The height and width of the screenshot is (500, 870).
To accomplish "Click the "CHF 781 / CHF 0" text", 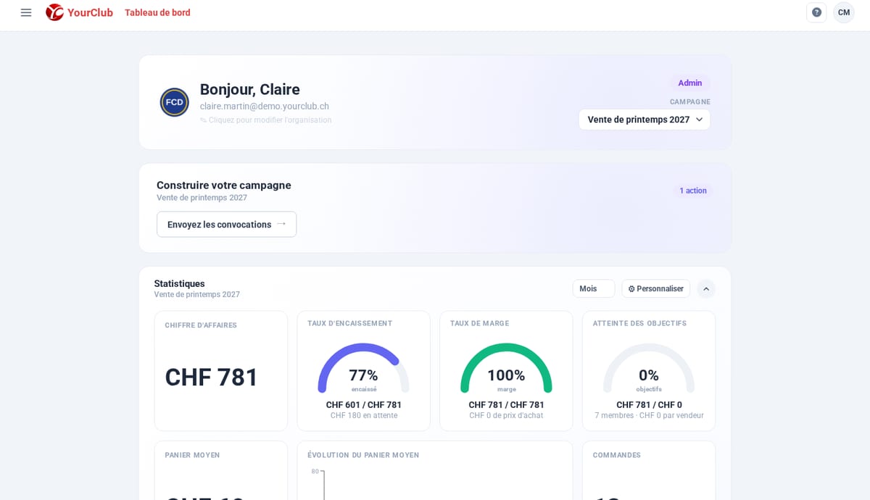I will click(649, 405).
